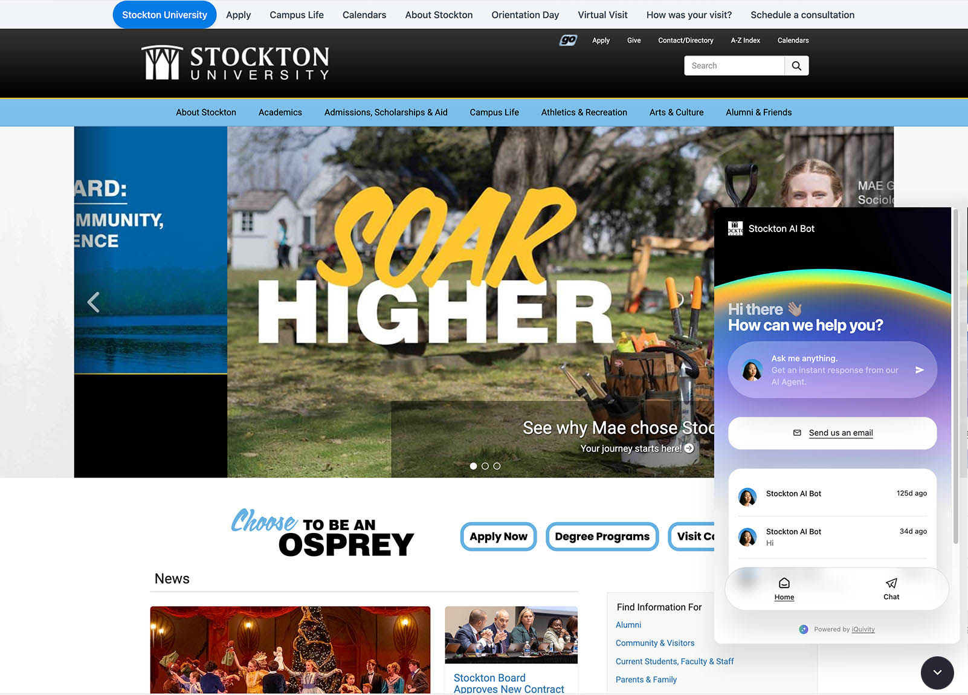
Task: Expand Admissions, Scholarships & Aid menu
Action: [x=386, y=112]
